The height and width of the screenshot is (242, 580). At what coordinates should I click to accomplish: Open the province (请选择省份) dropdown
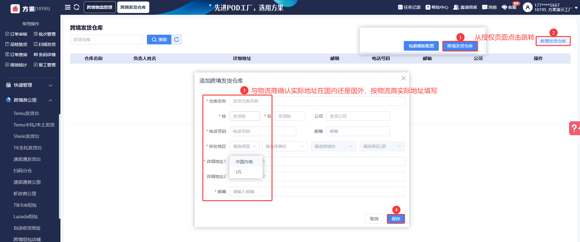coord(284,146)
